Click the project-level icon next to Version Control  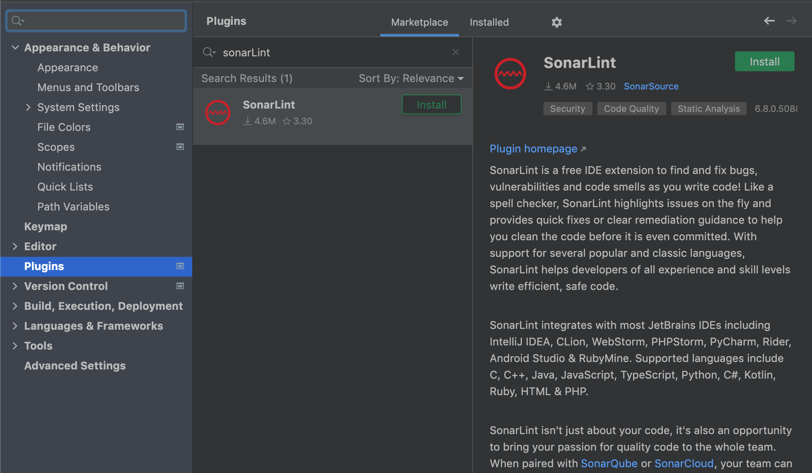[180, 286]
